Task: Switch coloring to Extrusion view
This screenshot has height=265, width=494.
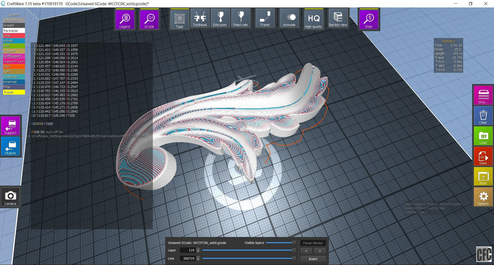Action: point(220,18)
